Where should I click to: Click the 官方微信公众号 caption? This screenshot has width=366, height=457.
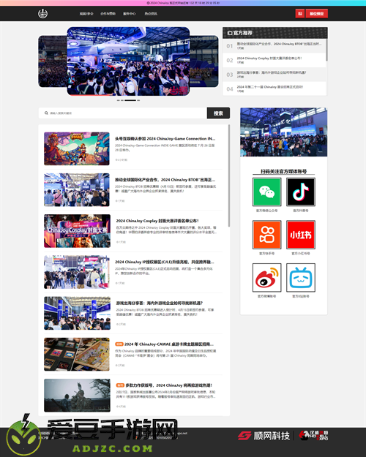(x=266, y=211)
